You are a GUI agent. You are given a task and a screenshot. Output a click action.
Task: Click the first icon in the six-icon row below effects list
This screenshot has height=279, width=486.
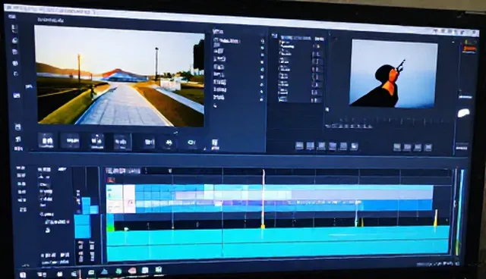(299, 146)
